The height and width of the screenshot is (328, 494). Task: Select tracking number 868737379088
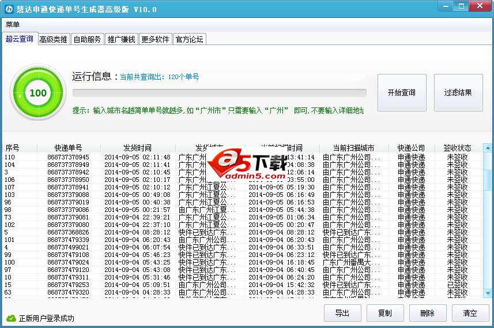pos(69,195)
